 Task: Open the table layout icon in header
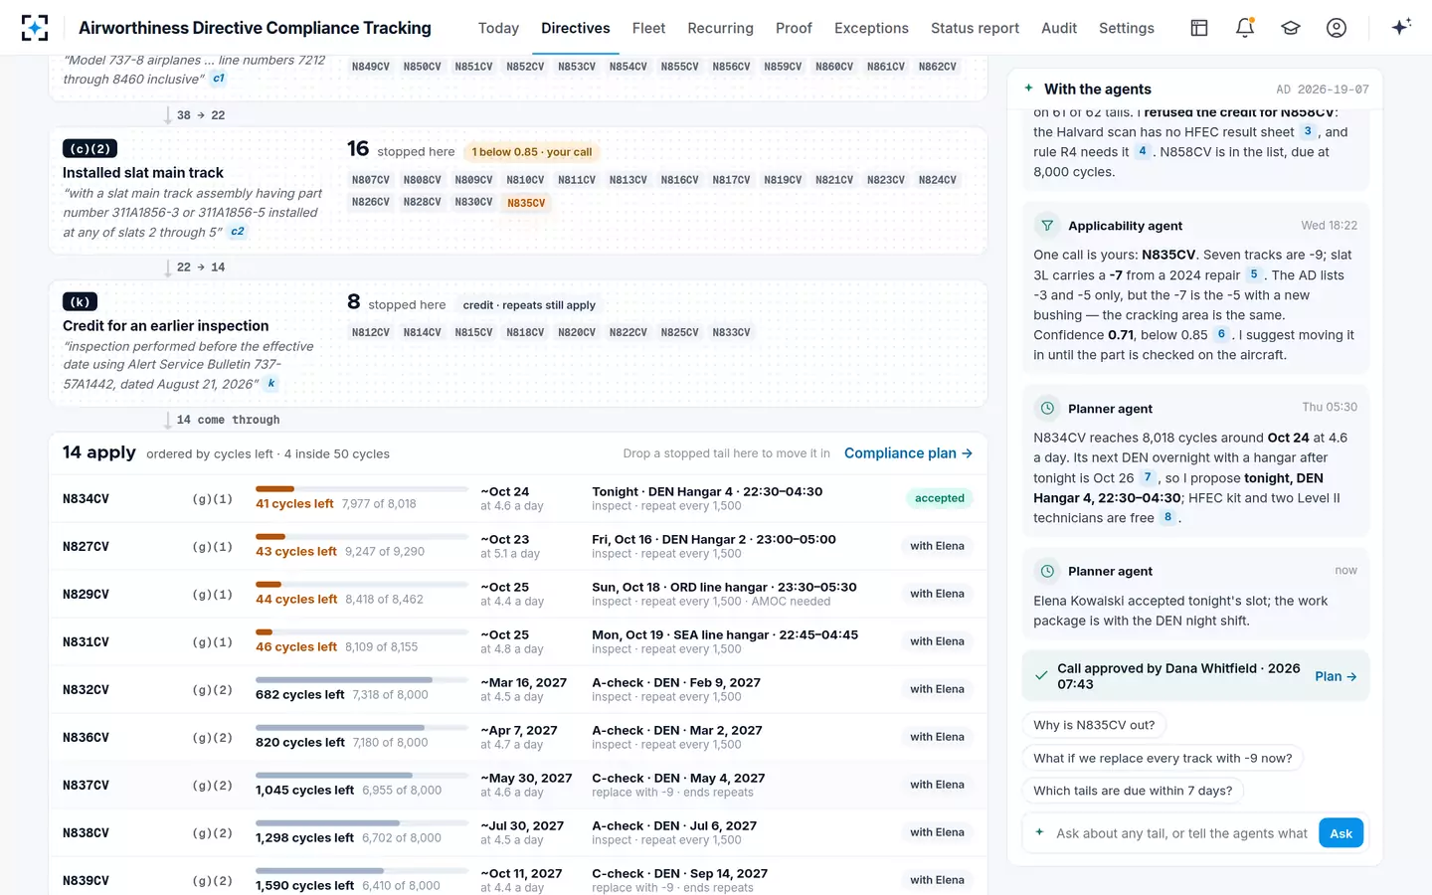[x=1199, y=28]
